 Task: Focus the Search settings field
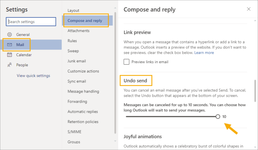tap(31, 22)
